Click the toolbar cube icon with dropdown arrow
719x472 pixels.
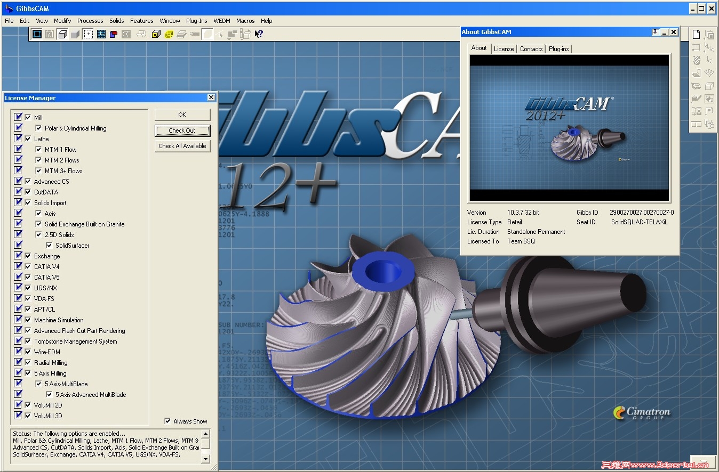[245, 34]
